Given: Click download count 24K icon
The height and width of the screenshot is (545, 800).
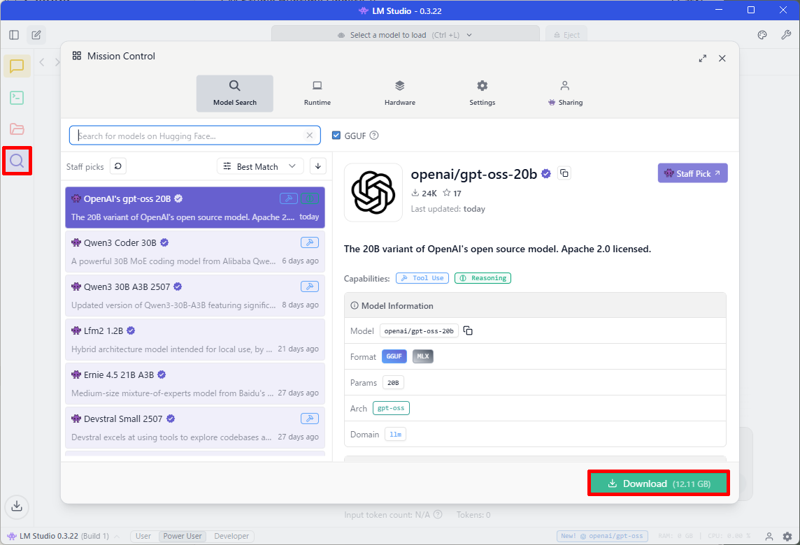Looking at the screenshot, I should pos(415,194).
